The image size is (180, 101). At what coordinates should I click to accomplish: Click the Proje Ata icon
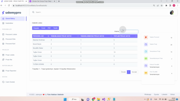point(3,59)
